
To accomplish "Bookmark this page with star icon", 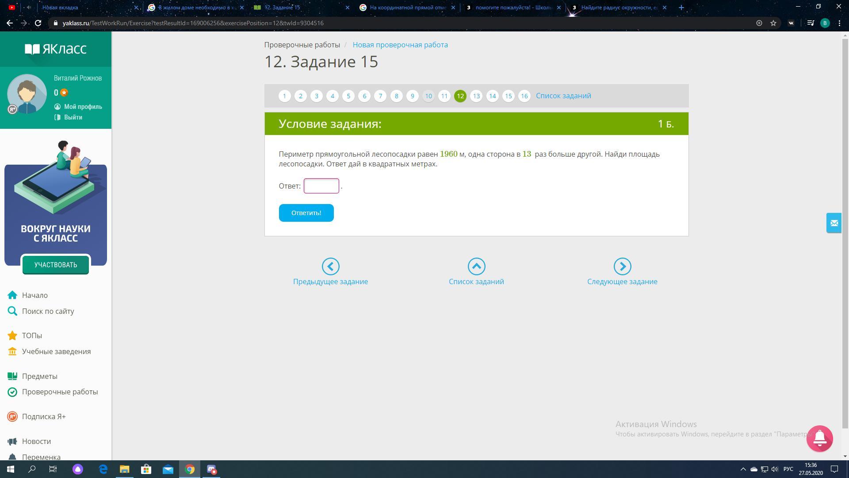I will pos(773,23).
